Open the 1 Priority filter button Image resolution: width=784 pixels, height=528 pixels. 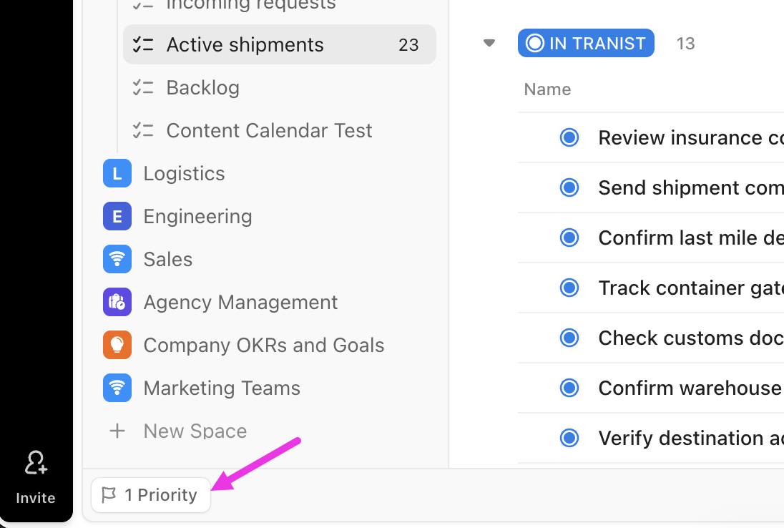pos(151,495)
